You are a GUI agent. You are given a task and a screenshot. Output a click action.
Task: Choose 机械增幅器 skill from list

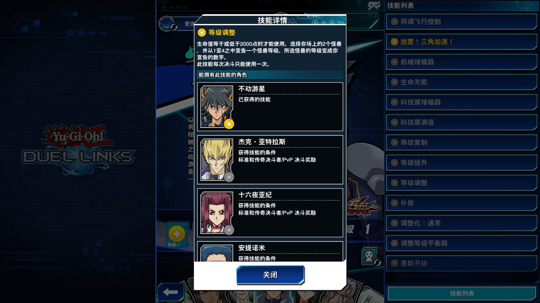pyautogui.click(x=461, y=62)
